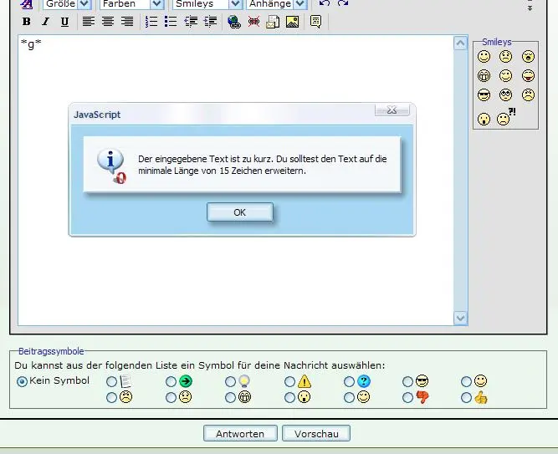The image size is (558, 454).
Task: Toggle bold text formatting
Action: [26, 22]
